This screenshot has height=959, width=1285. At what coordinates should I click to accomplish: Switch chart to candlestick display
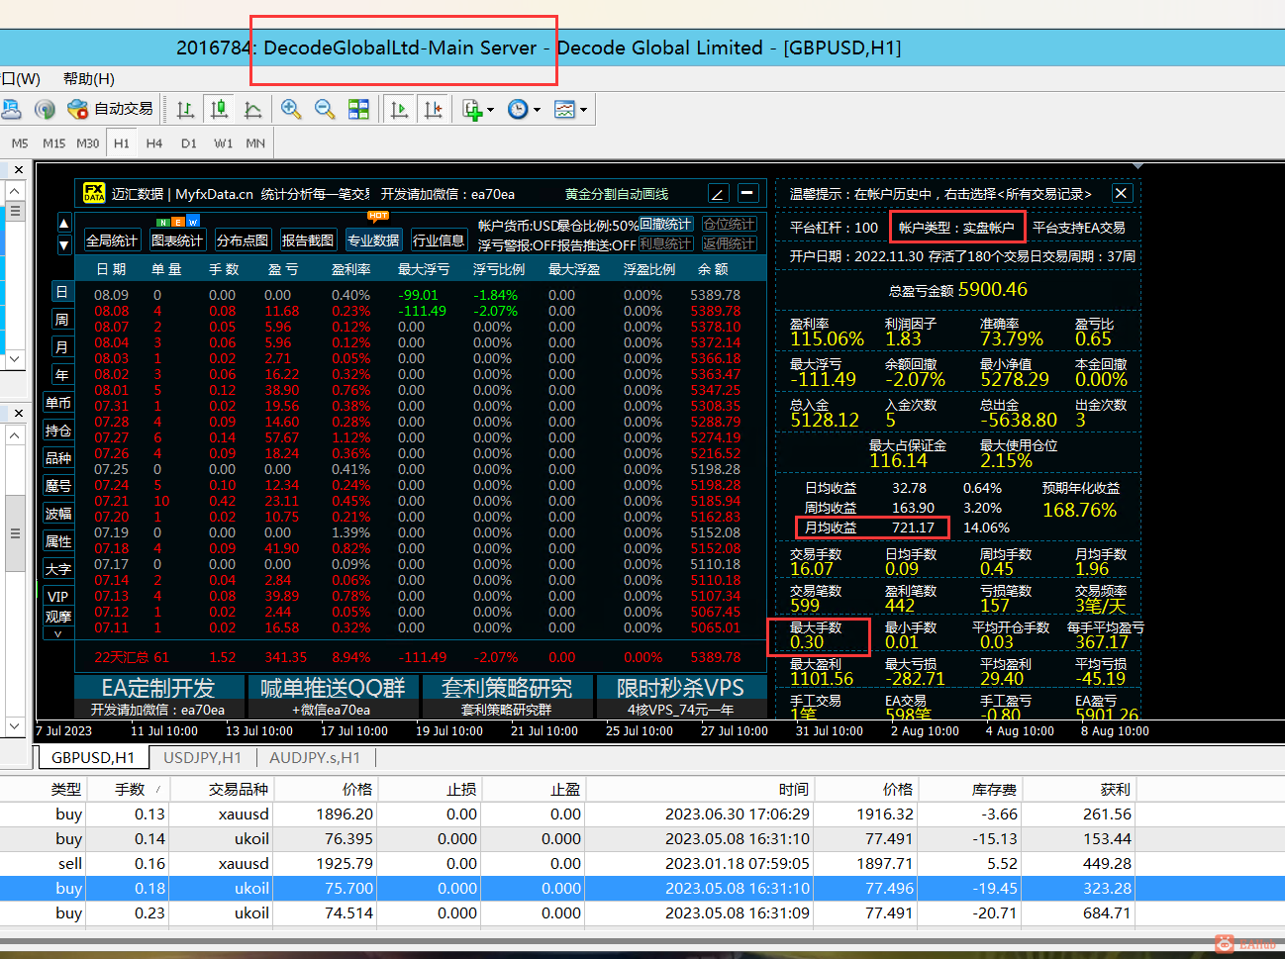point(220,109)
